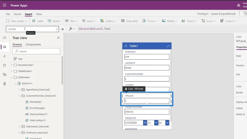Switch to the Home tab

point(17,14)
